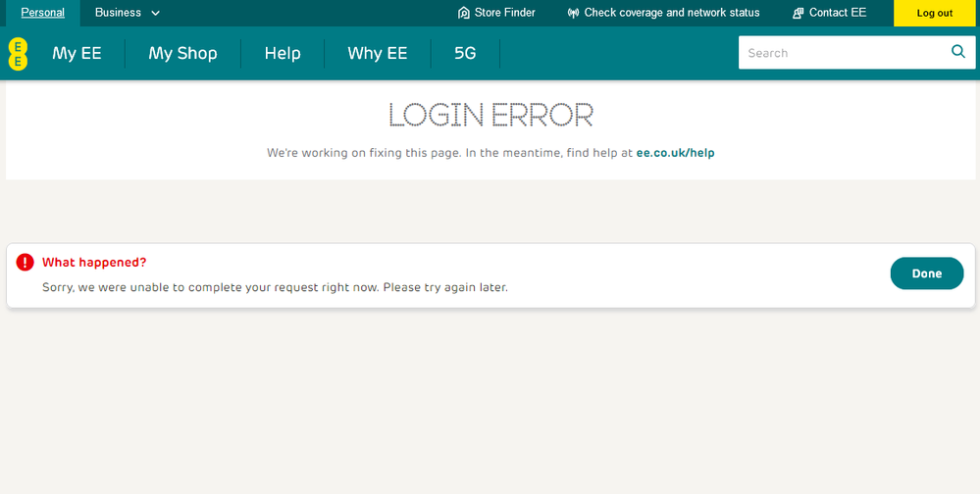980x494 pixels.
Task: Open the My Shop menu
Action: click(182, 53)
